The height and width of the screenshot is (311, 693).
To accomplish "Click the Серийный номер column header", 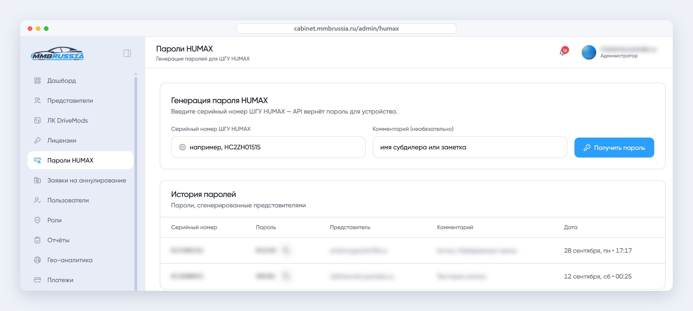I will 194,227.
